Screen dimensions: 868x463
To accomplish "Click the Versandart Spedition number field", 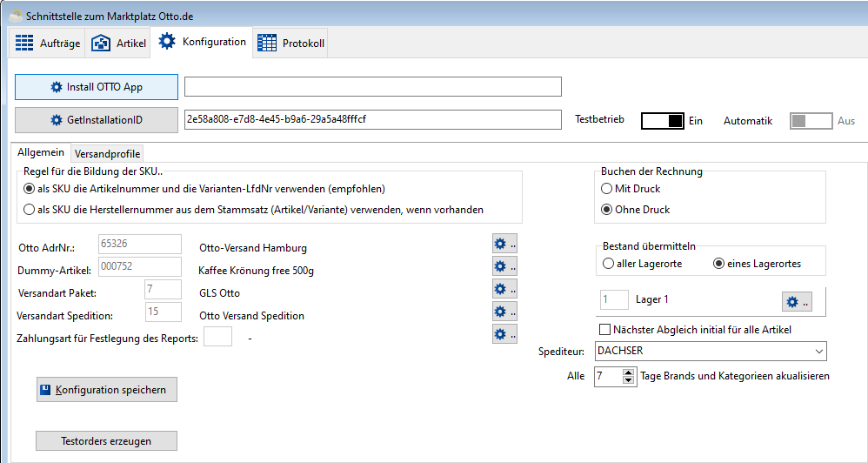I will point(164,312).
